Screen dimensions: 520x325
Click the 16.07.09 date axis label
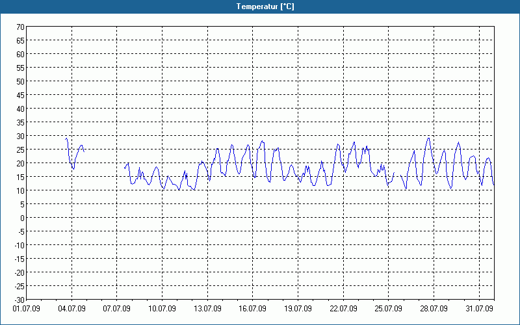point(252,309)
